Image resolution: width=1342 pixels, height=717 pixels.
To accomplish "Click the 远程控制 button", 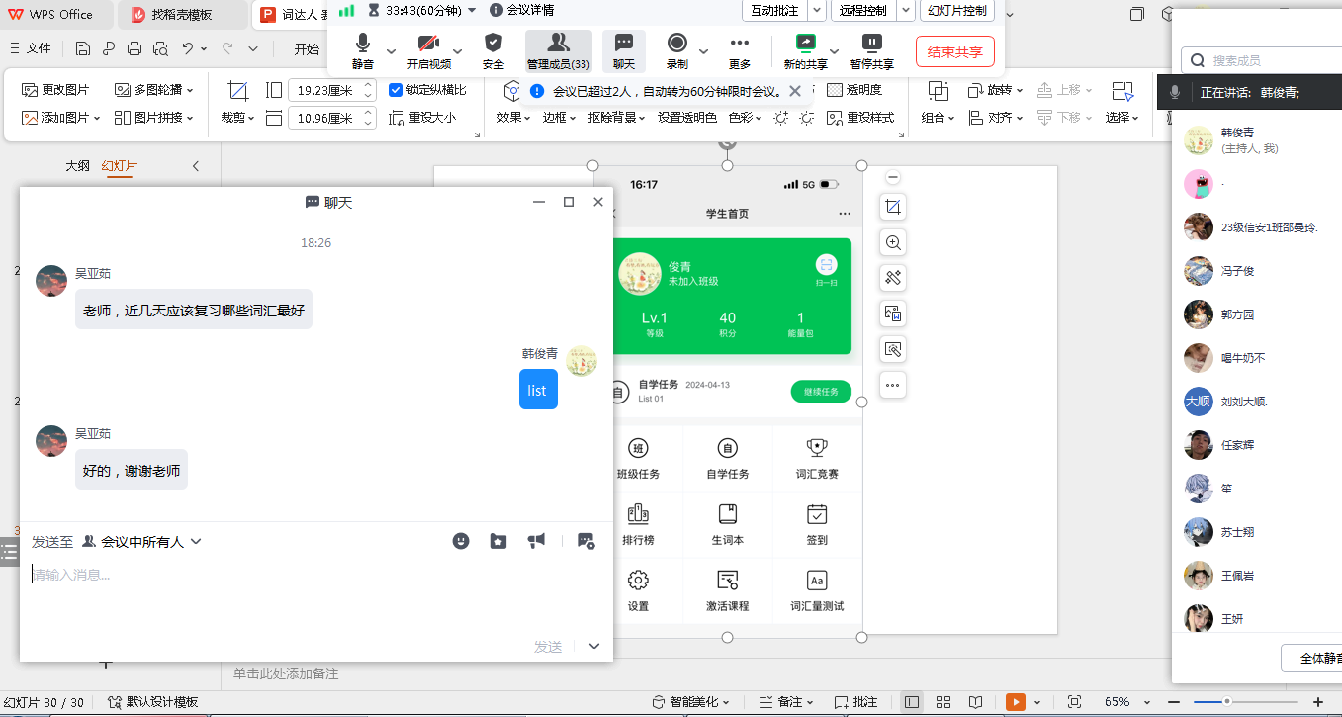I will click(x=862, y=10).
